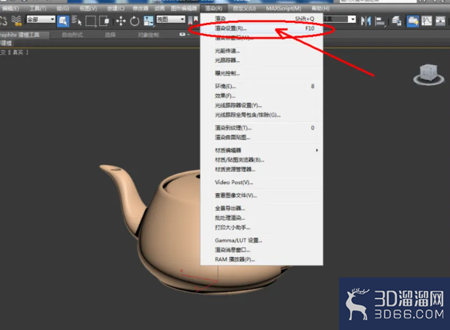Choose 材质/贴图浏览器(B)... from the menu

(x=261, y=160)
